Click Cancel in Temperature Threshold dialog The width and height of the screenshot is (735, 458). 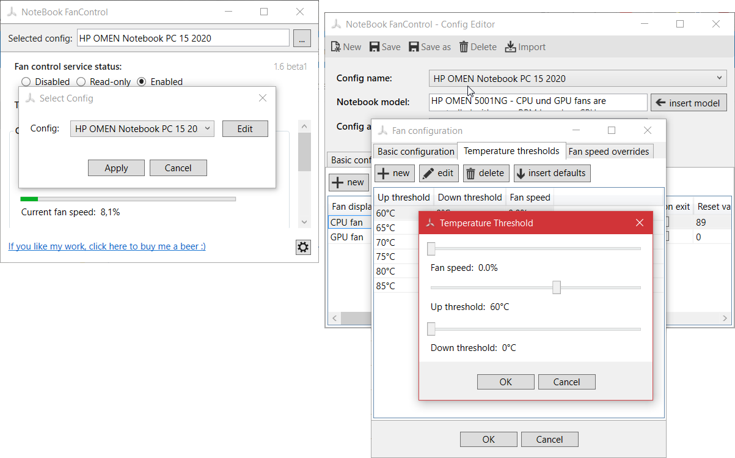pos(566,382)
